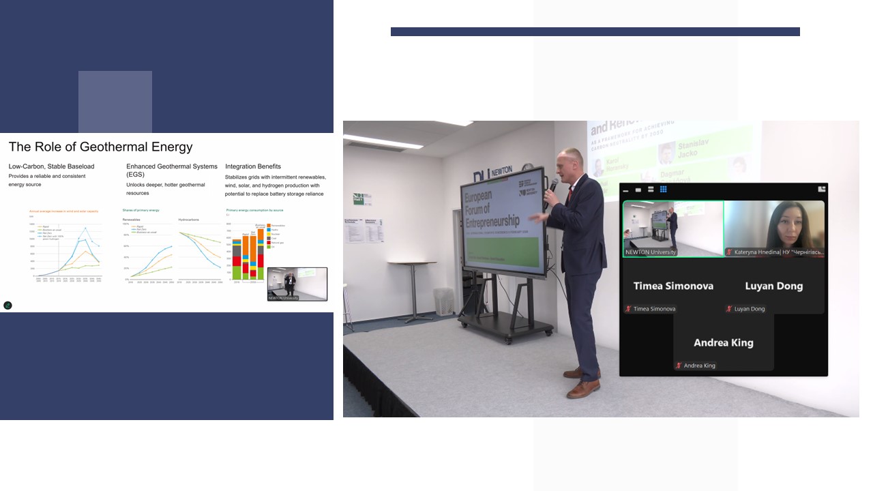
Task: Click the 'Integration Benefits' heading
Action: [253, 166]
